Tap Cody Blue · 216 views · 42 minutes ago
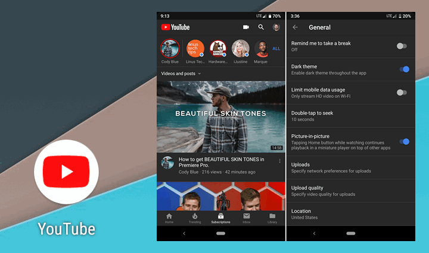 coord(217,172)
